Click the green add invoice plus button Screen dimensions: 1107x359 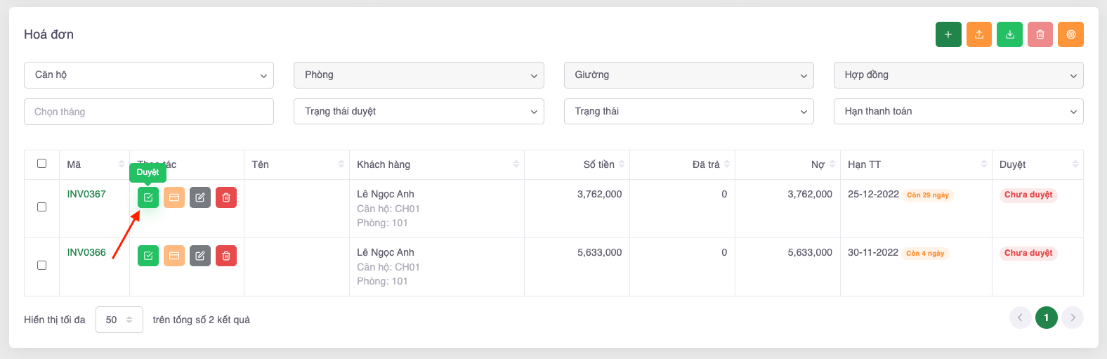(948, 34)
